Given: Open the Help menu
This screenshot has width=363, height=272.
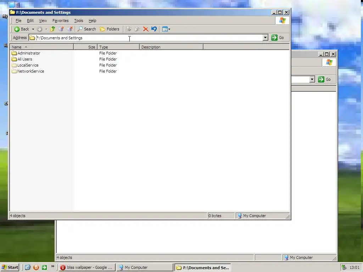Looking at the screenshot, I should pos(93,21).
